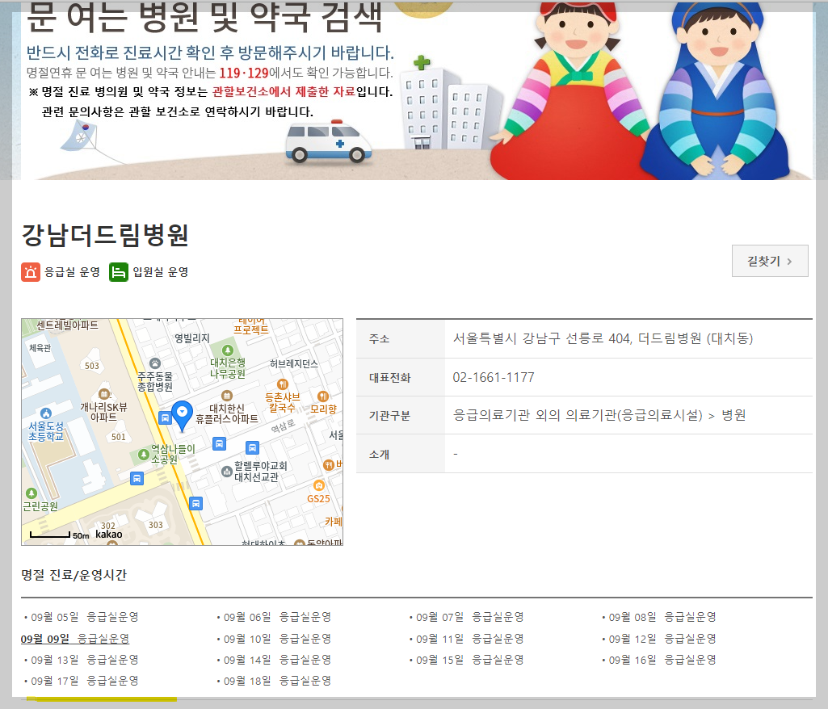
Task: Select the red 응급실 운영 emergency room icon
Action: pos(30,272)
